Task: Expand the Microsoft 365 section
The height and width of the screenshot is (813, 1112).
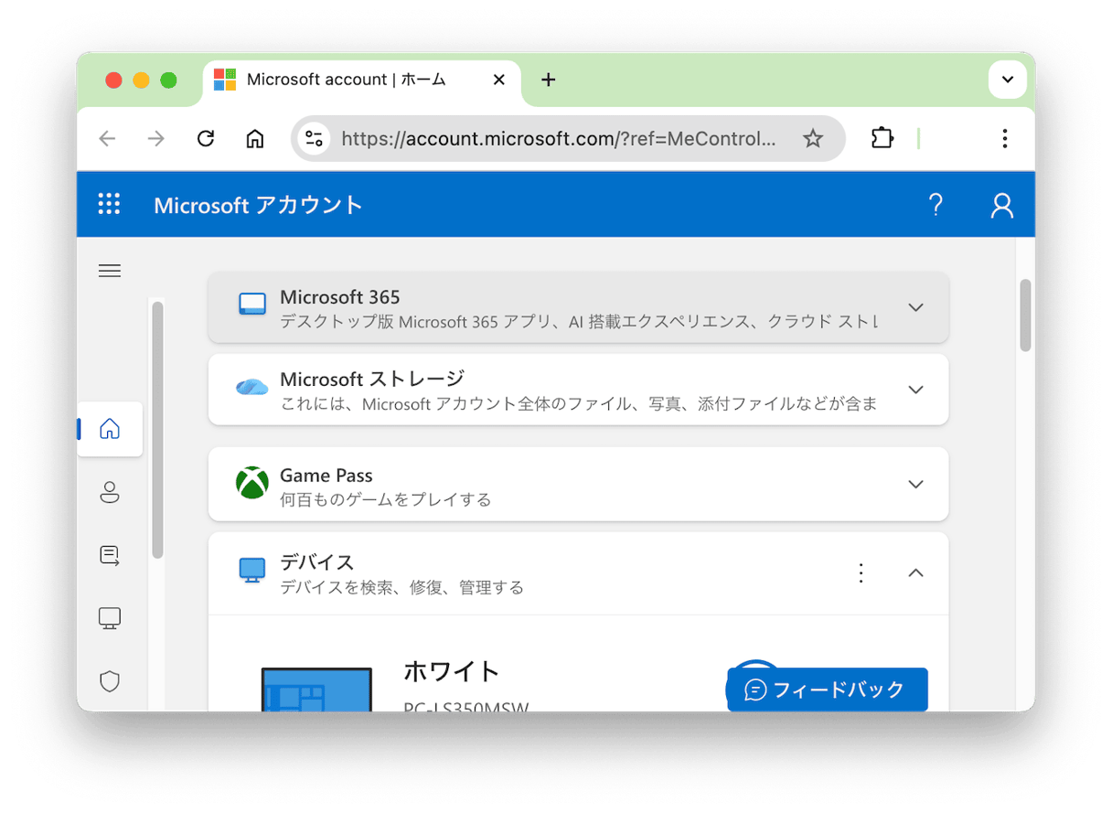Action: click(915, 307)
